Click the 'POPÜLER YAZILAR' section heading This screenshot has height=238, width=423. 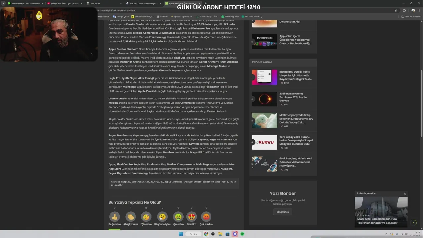[262, 62]
